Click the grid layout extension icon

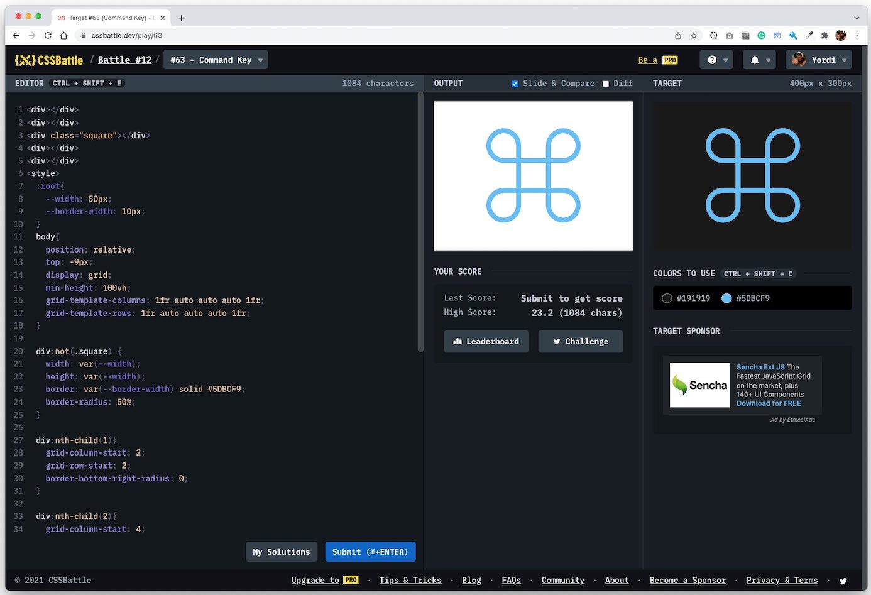tap(745, 36)
